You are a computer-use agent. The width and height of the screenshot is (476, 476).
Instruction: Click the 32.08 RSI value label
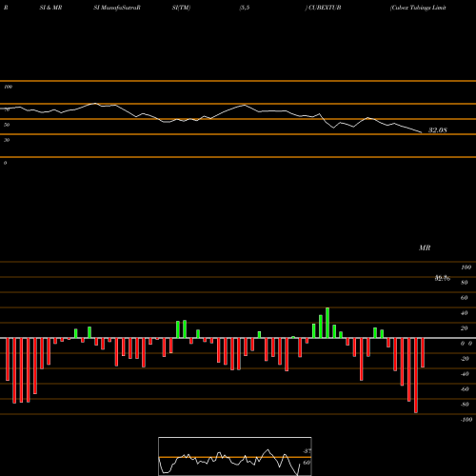pyautogui.click(x=438, y=130)
